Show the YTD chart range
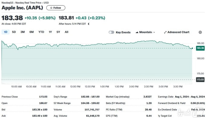 click(41, 32)
